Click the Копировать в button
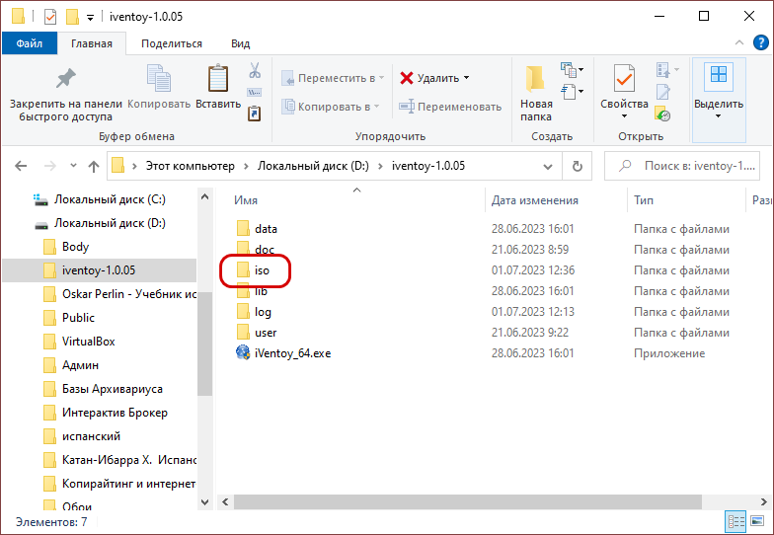 [330, 107]
